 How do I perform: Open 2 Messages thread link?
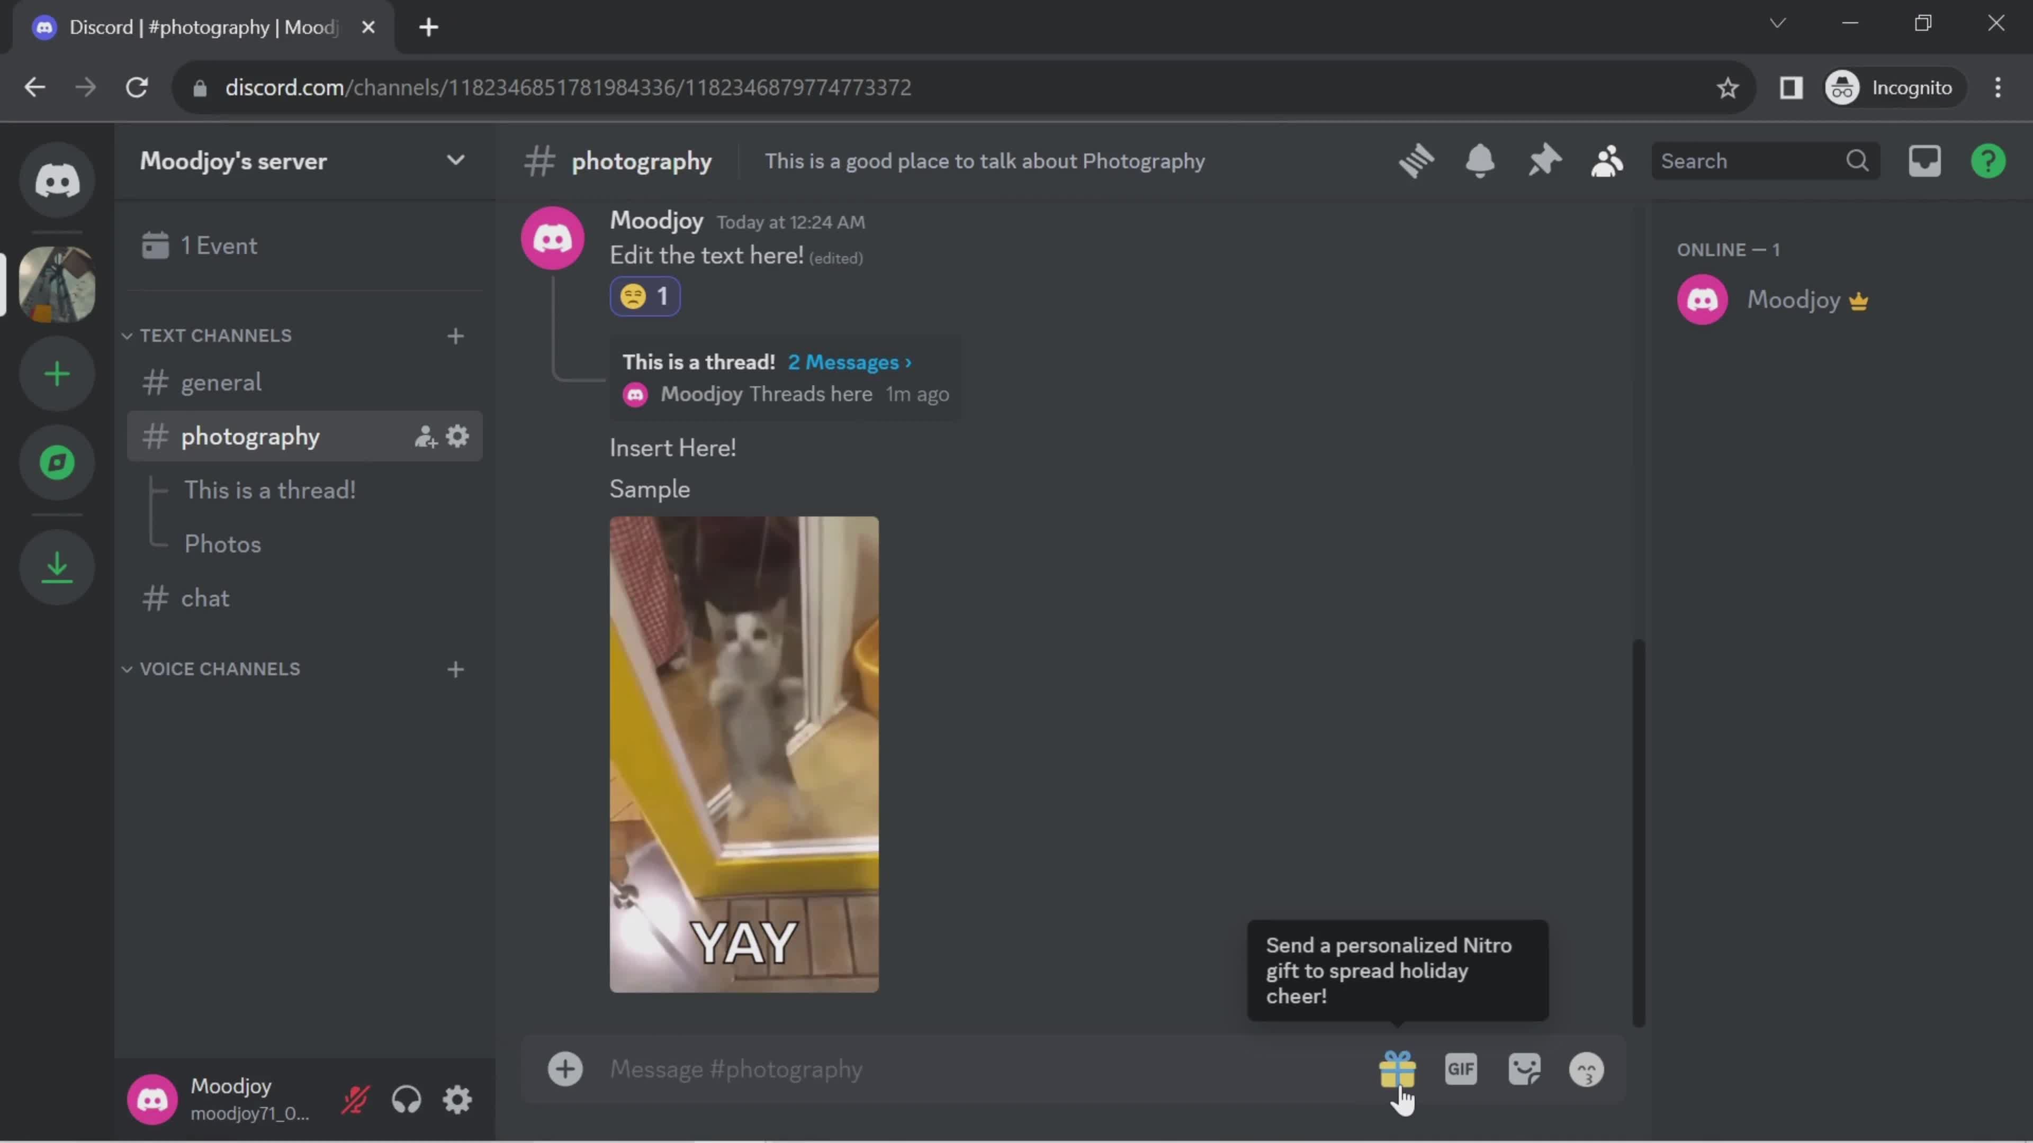(849, 362)
